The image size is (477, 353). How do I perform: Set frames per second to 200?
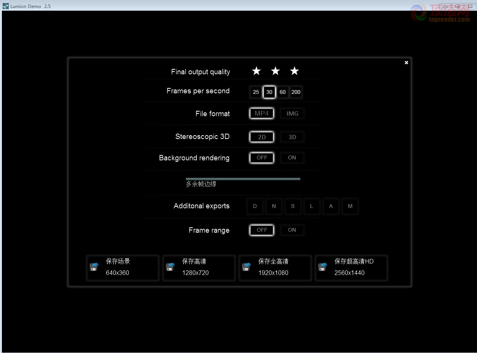[296, 92]
